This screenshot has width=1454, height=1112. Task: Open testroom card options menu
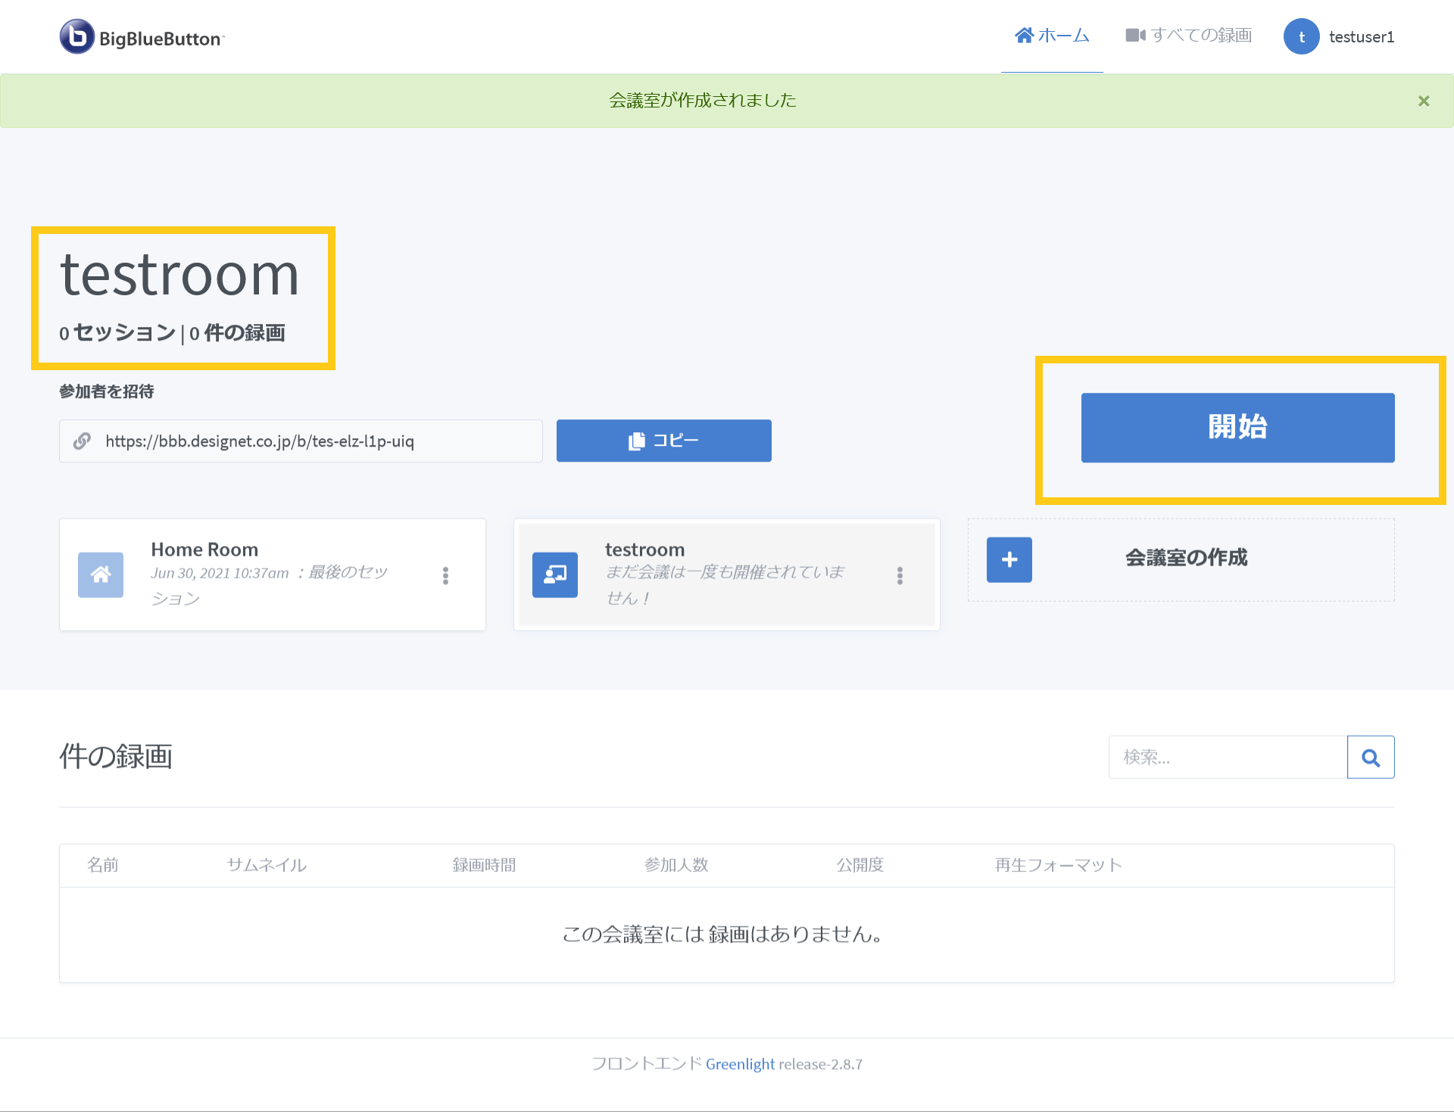900,575
